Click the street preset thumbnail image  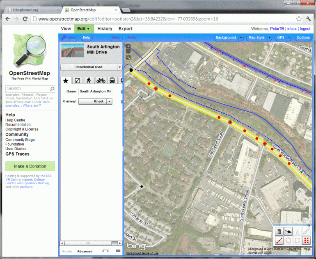pyautogui.click(x=73, y=50)
